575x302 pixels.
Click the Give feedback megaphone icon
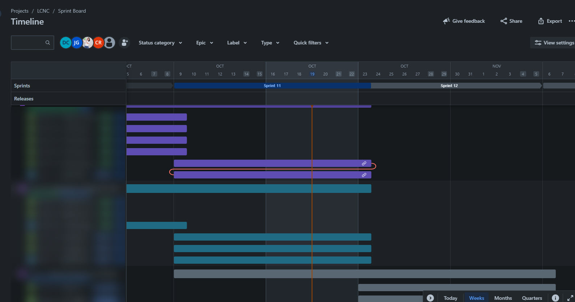click(447, 21)
